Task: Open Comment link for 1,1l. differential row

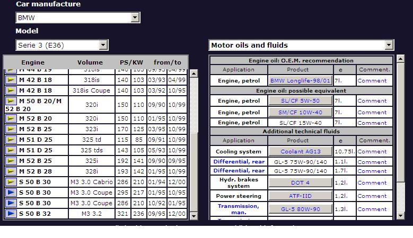Action: pyautogui.click(x=372, y=162)
